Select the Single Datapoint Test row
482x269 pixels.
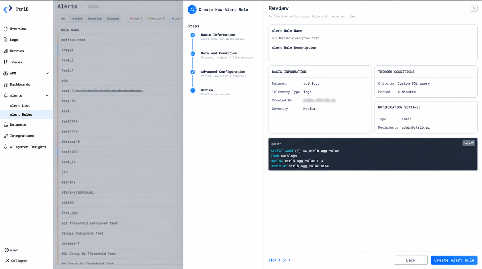[x=121, y=233]
